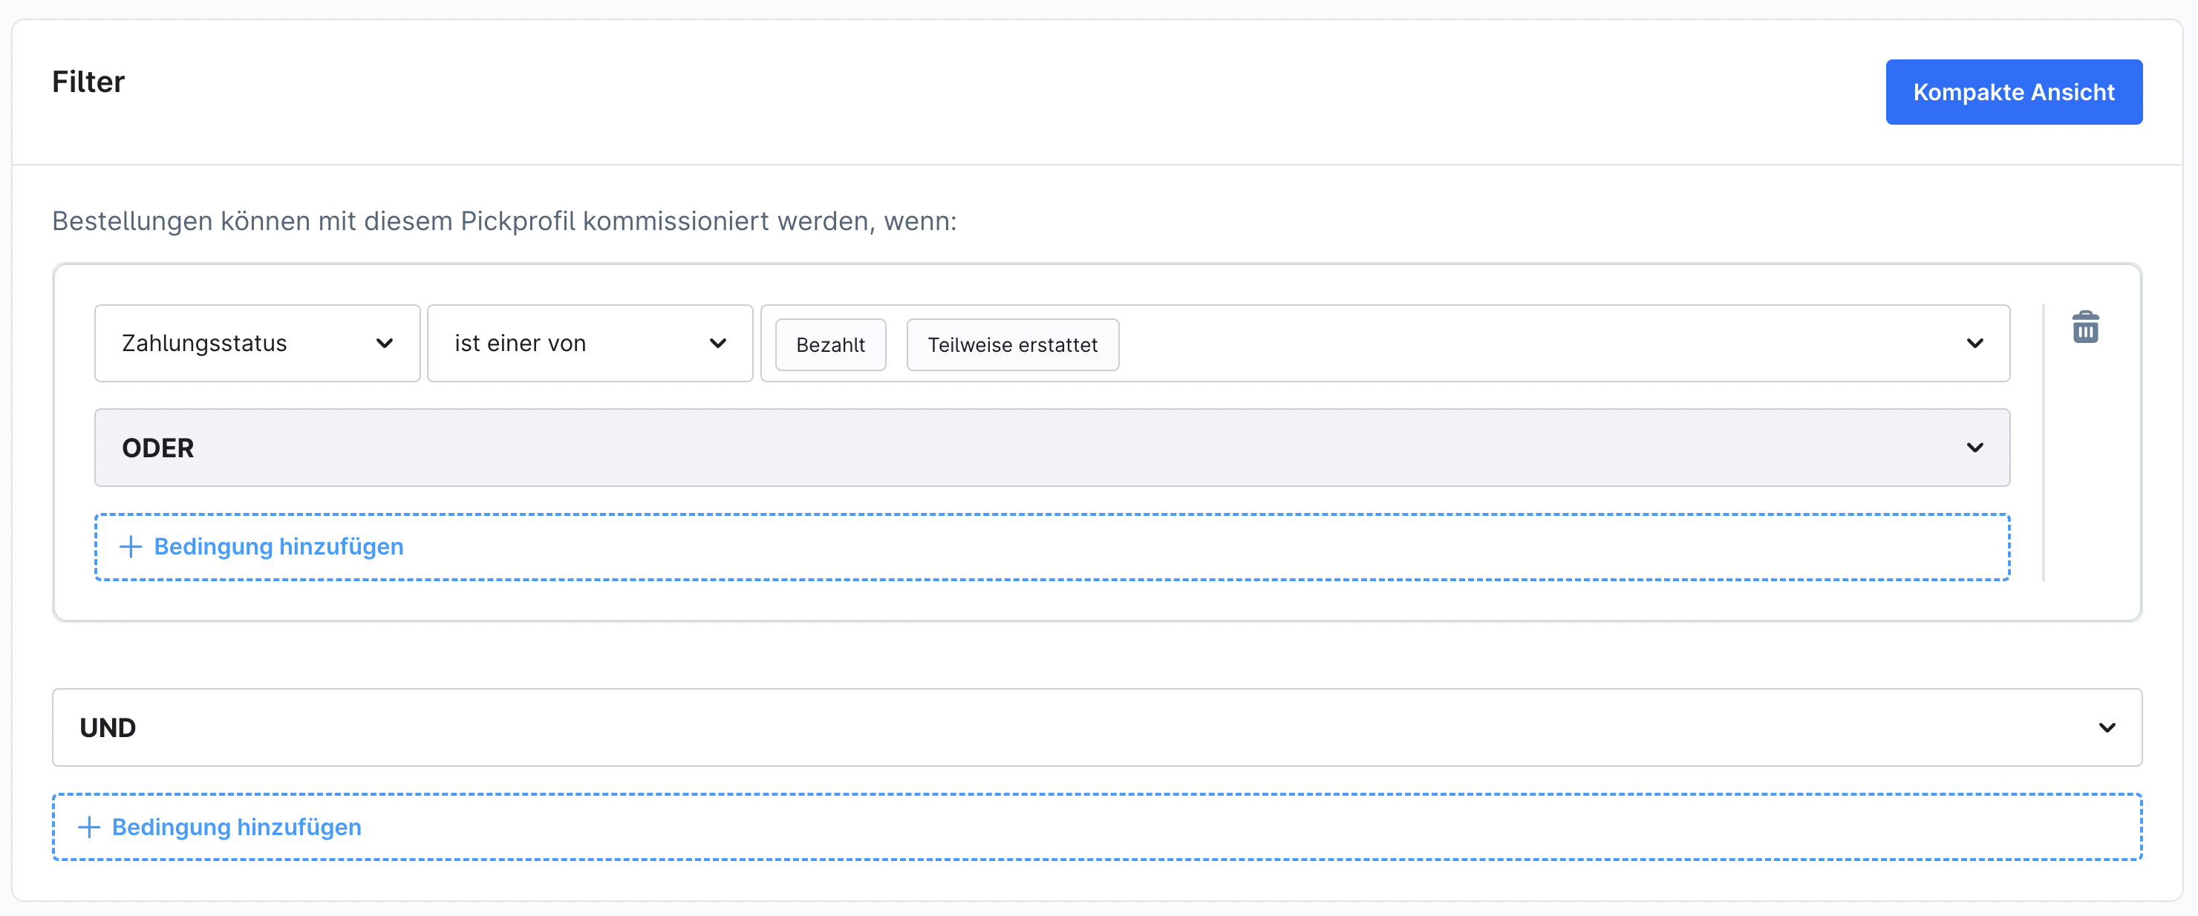Click plus icon in inner Bedingung hinzufügen

click(x=131, y=546)
